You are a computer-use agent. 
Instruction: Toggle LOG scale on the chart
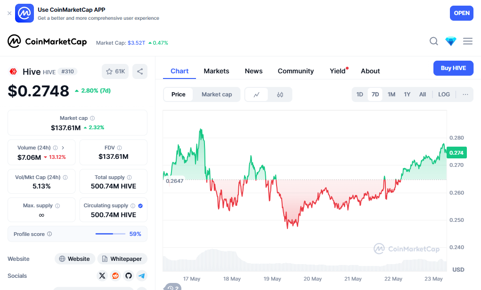(444, 94)
